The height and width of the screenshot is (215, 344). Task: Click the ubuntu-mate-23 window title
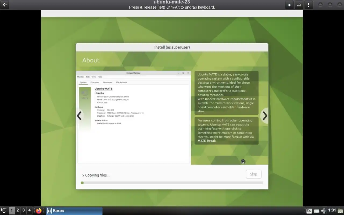(172, 2)
